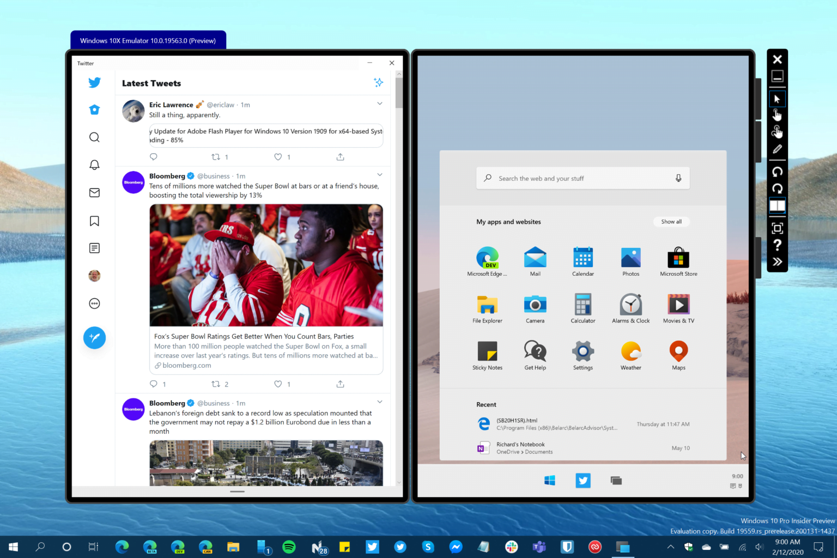This screenshot has height=558, width=837.
Task: Switch to the Twitter Home tab
Action: 94,110
